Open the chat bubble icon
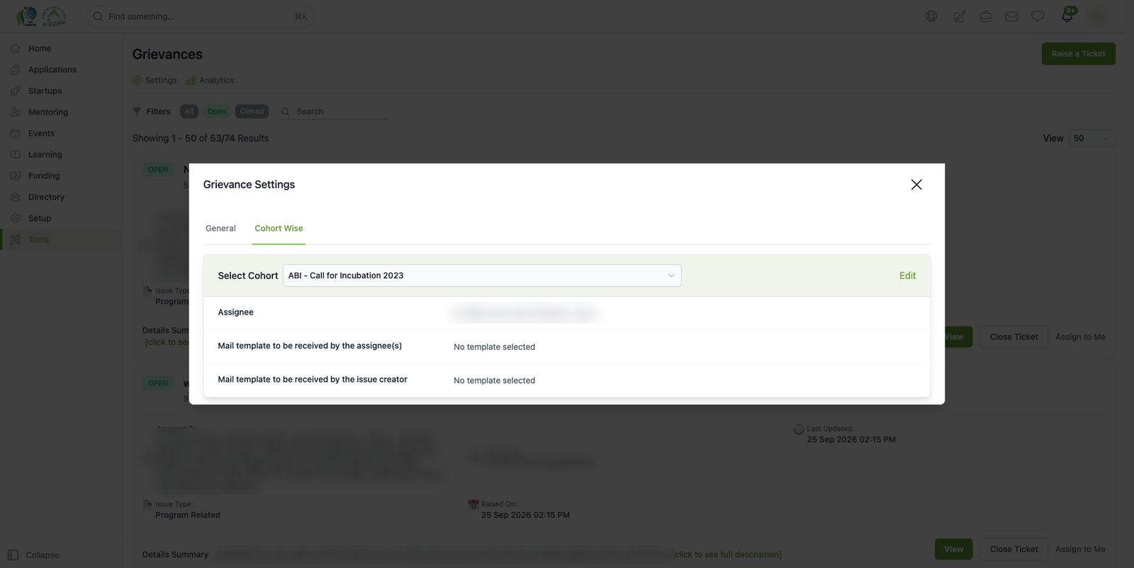Viewport: 1134px width, 568px height. tap(1038, 16)
